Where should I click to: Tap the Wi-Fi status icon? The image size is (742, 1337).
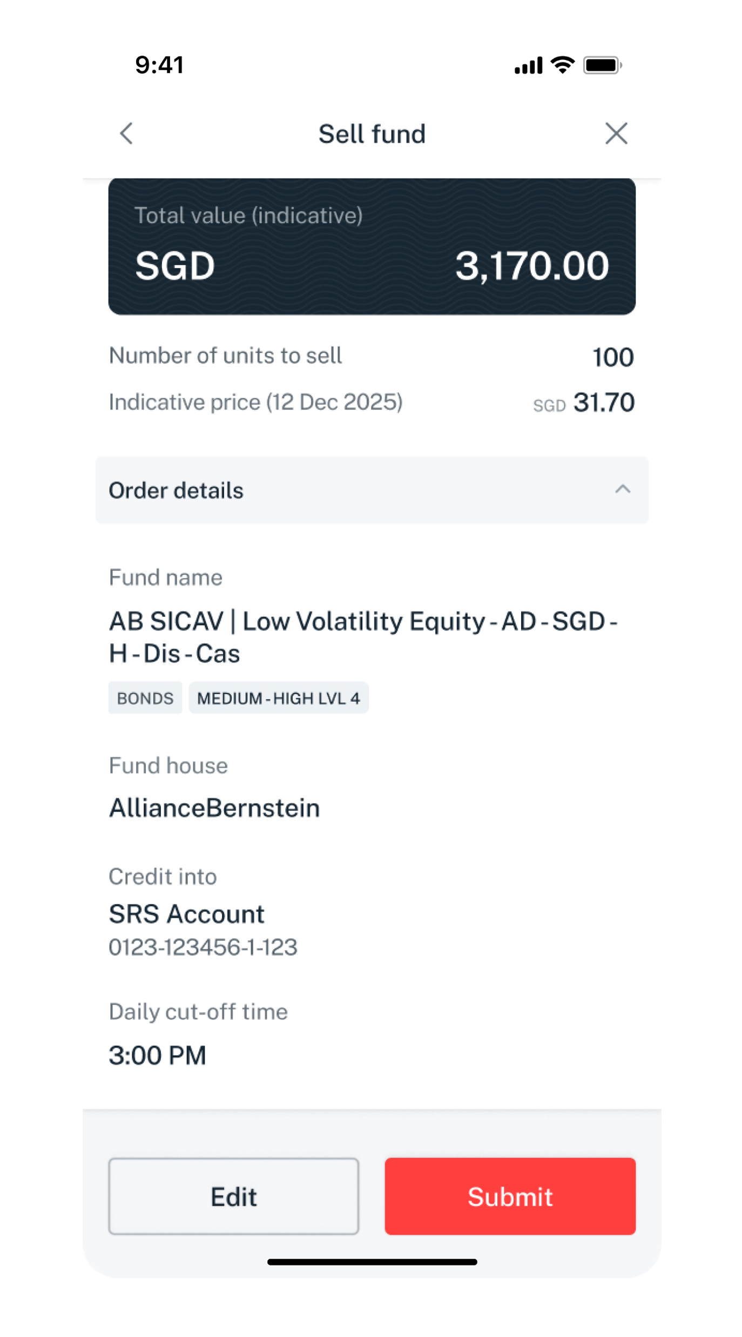562,65
